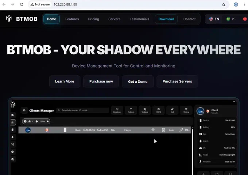
Task: Click the lightning latency icon in status pill
Action: [37, 121]
